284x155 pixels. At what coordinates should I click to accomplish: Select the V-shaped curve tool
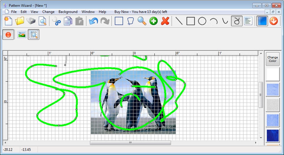(x=225, y=21)
